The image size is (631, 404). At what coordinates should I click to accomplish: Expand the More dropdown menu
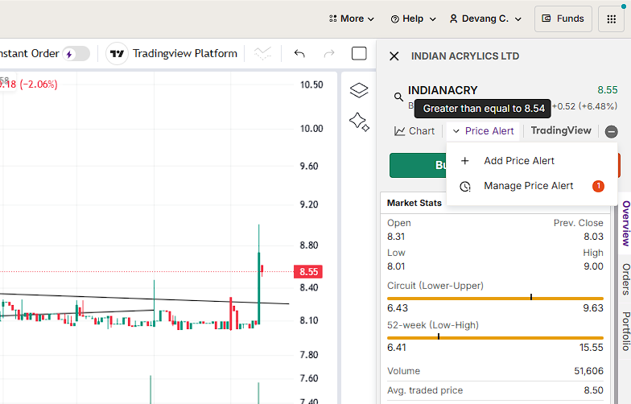[352, 19]
